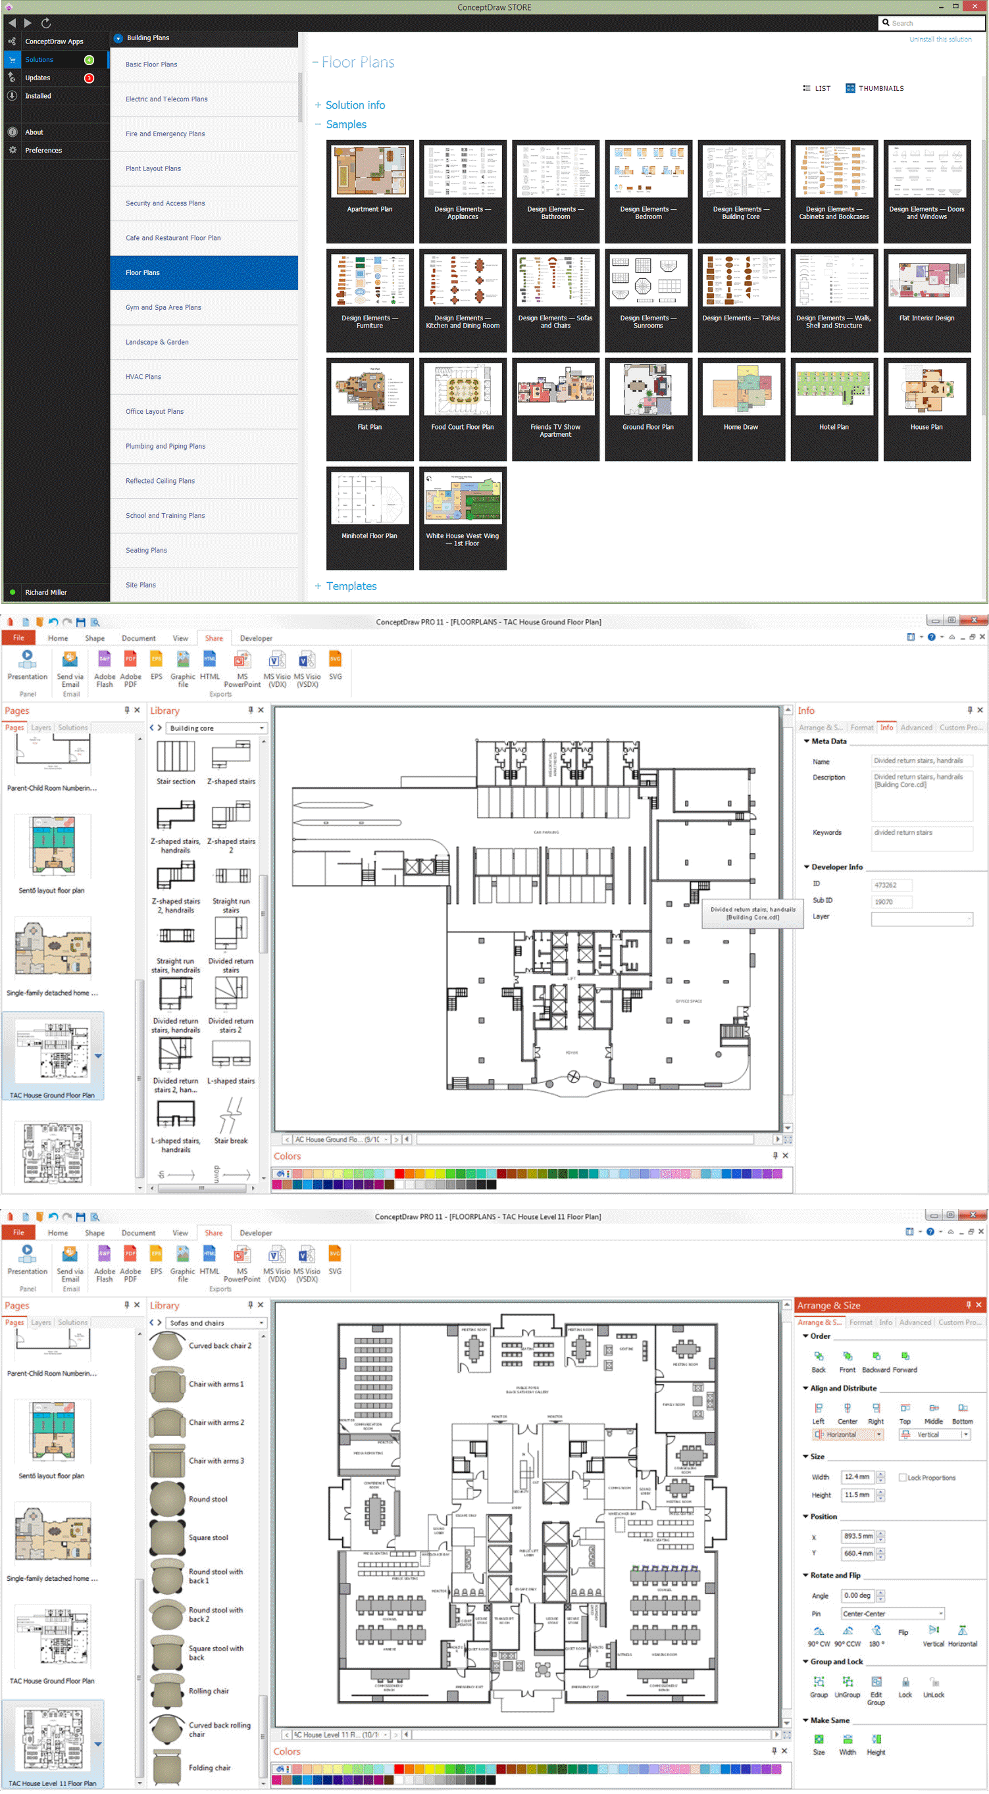
Task: Click MS Visio (VSDX) in Ground Floor window
Action: pyautogui.click(x=307, y=668)
